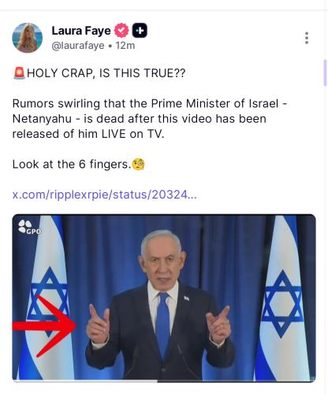328x394 pixels.
Task: Click the pink verified checkmark badge
Action: point(121,31)
